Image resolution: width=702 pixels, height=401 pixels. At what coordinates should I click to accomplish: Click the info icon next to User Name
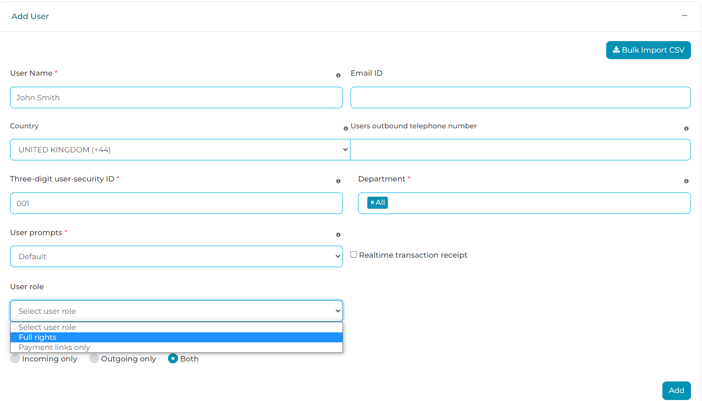coord(338,75)
